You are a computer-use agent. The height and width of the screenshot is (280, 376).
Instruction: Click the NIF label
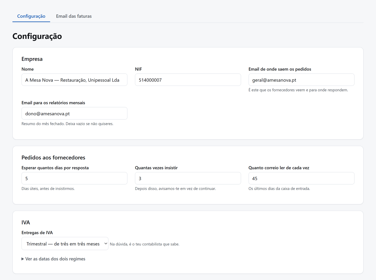coord(138,69)
